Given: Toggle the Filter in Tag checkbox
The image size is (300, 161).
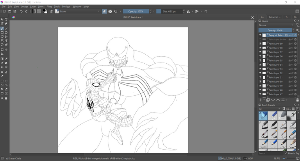Looking at the screenshot, I should pos(286,154).
